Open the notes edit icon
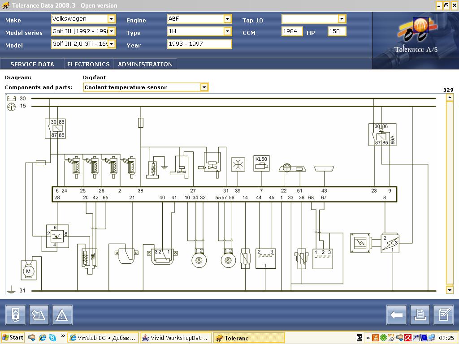Viewport: 459px width, 344px height. point(443,315)
